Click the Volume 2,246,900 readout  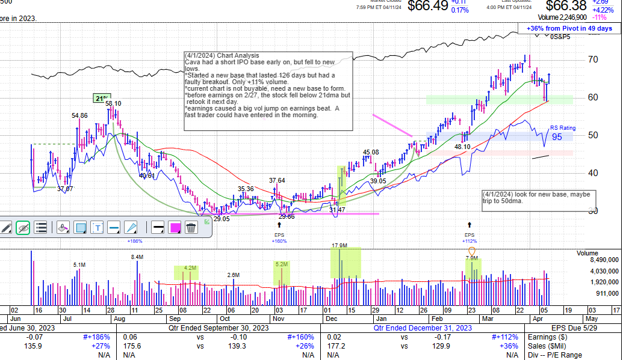(x=562, y=17)
